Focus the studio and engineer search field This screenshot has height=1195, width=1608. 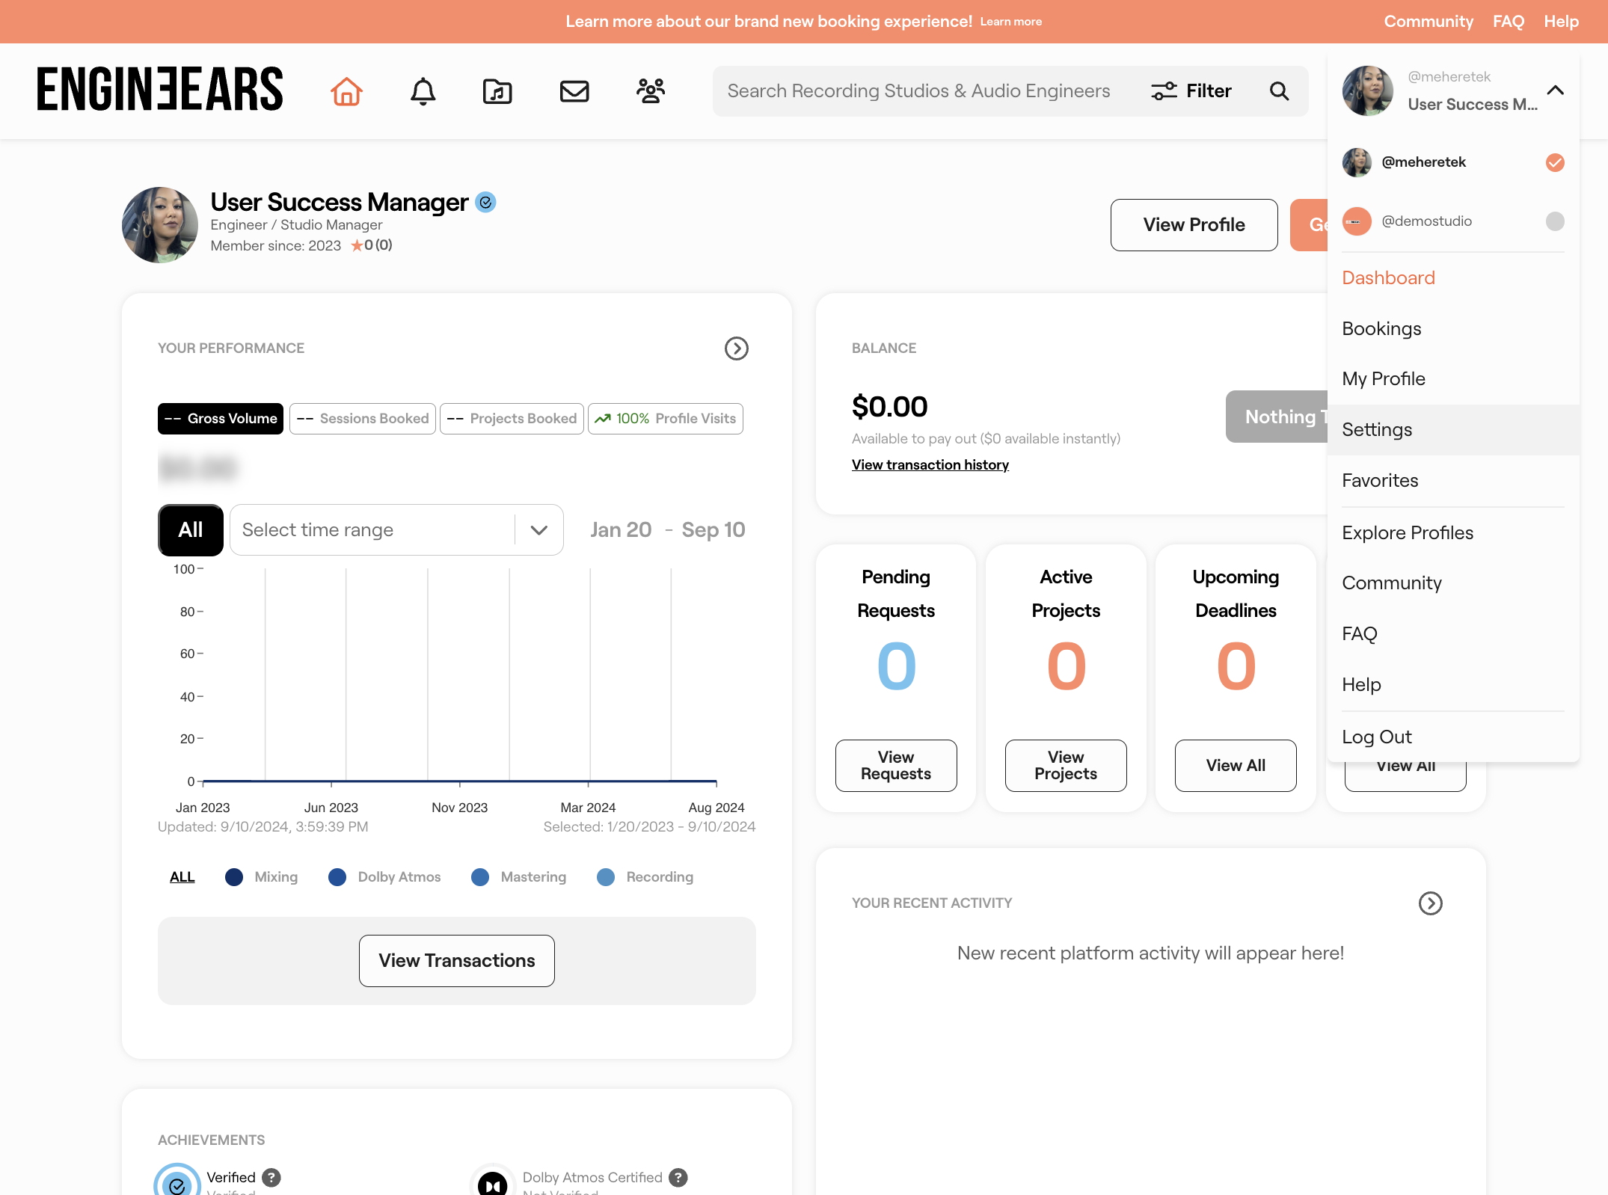click(x=918, y=91)
